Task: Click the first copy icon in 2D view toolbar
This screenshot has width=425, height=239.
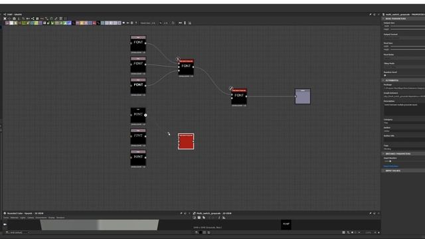Action: (194, 218)
